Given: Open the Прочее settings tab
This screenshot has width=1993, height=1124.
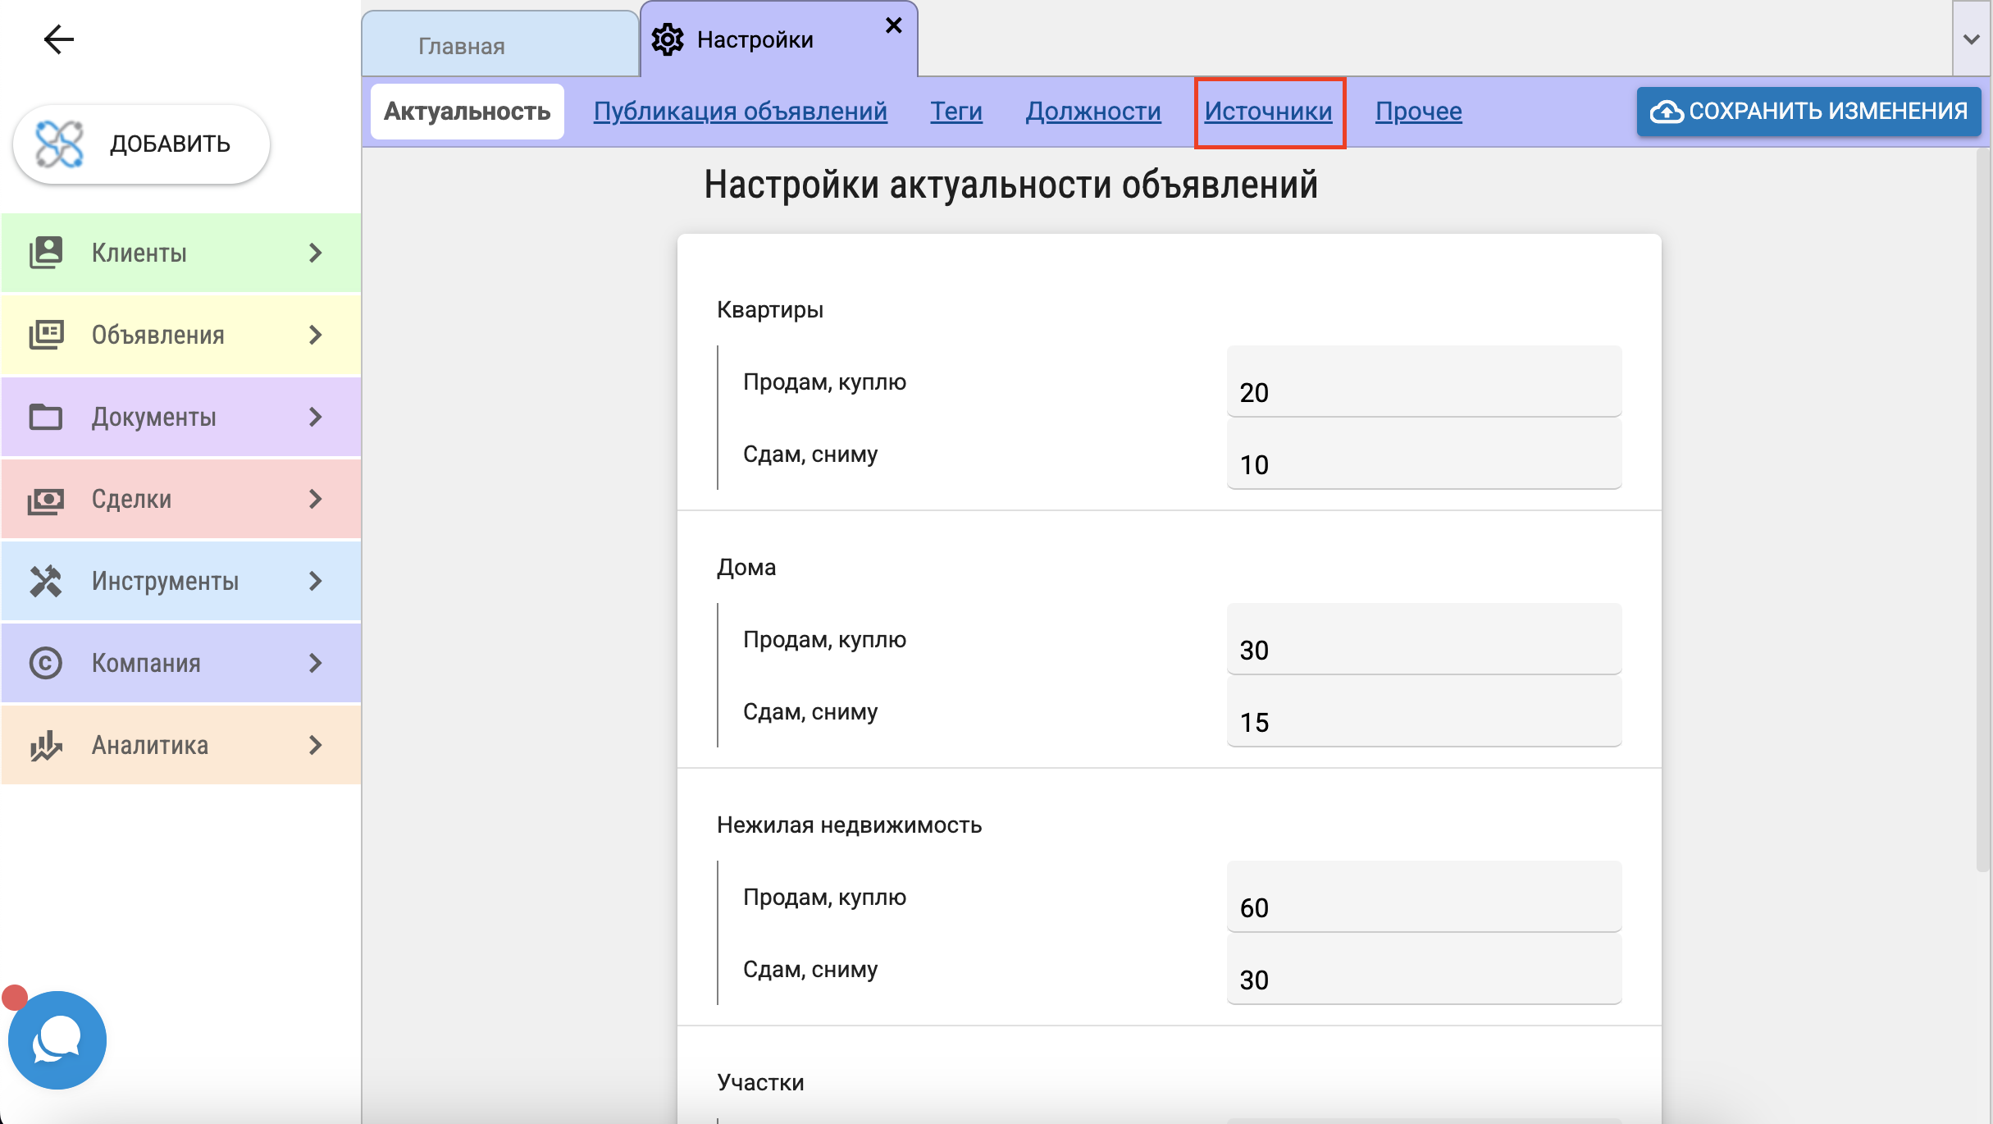Looking at the screenshot, I should point(1418,111).
